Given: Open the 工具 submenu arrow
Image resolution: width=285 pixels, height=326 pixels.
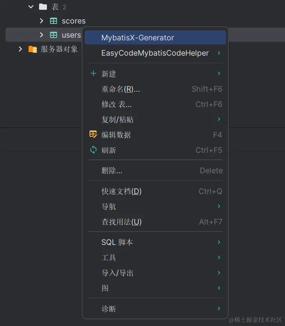Looking at the screenshot, I should [219, 257].
